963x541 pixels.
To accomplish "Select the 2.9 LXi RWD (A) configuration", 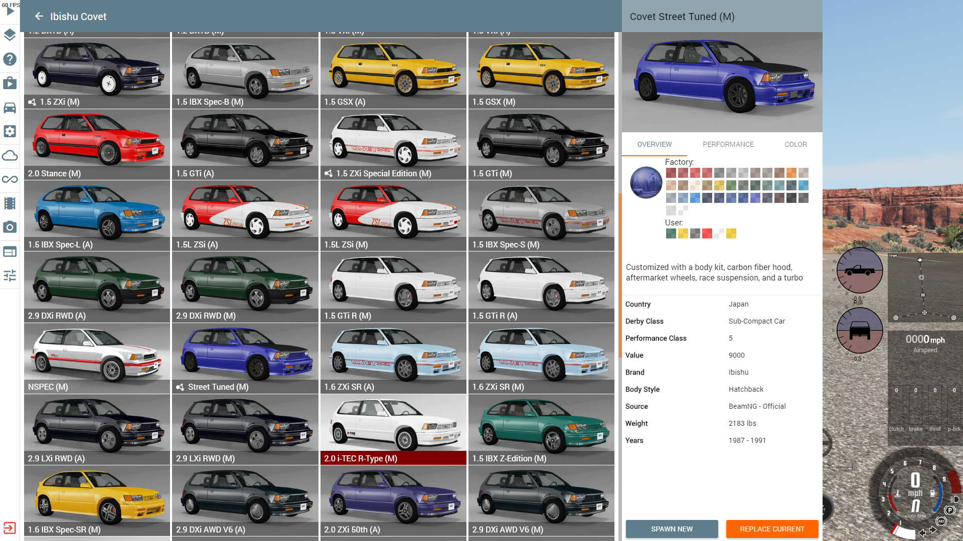I will (x=97, y=429).
